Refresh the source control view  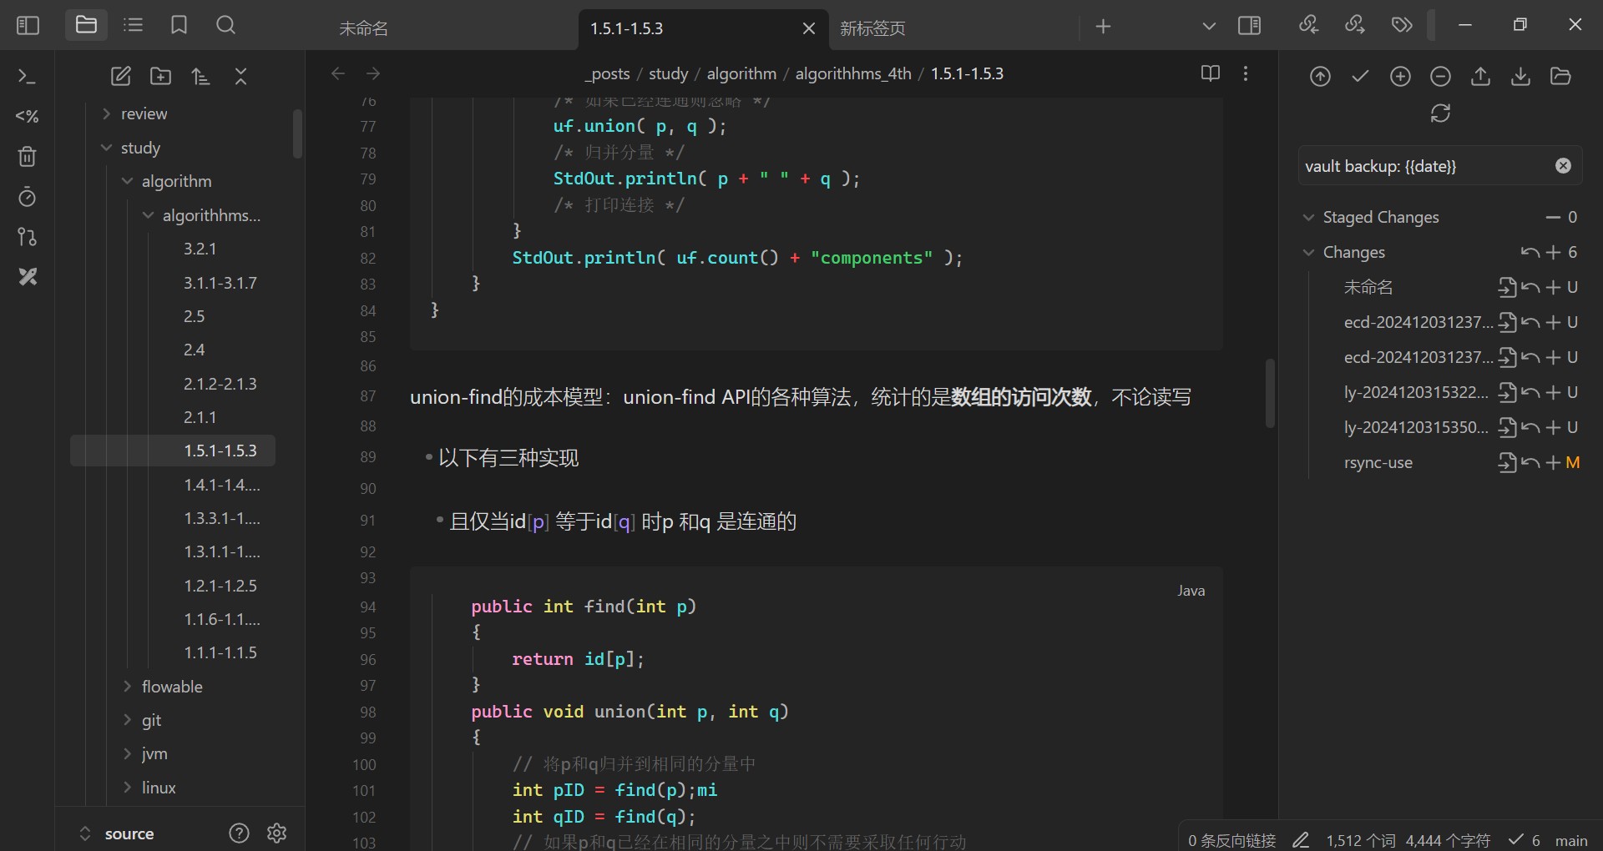(1440, 113)
